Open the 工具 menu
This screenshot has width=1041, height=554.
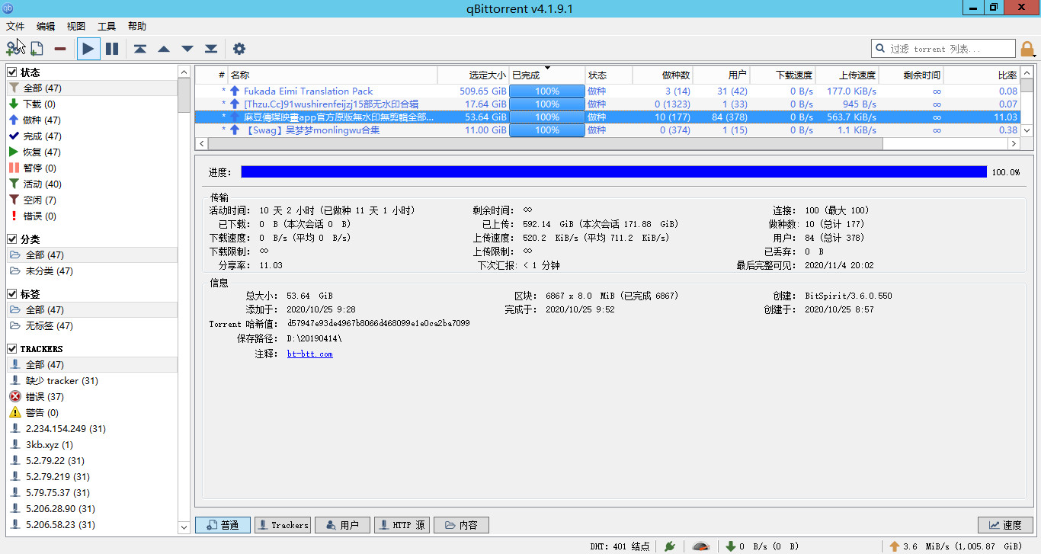point(107,26)
